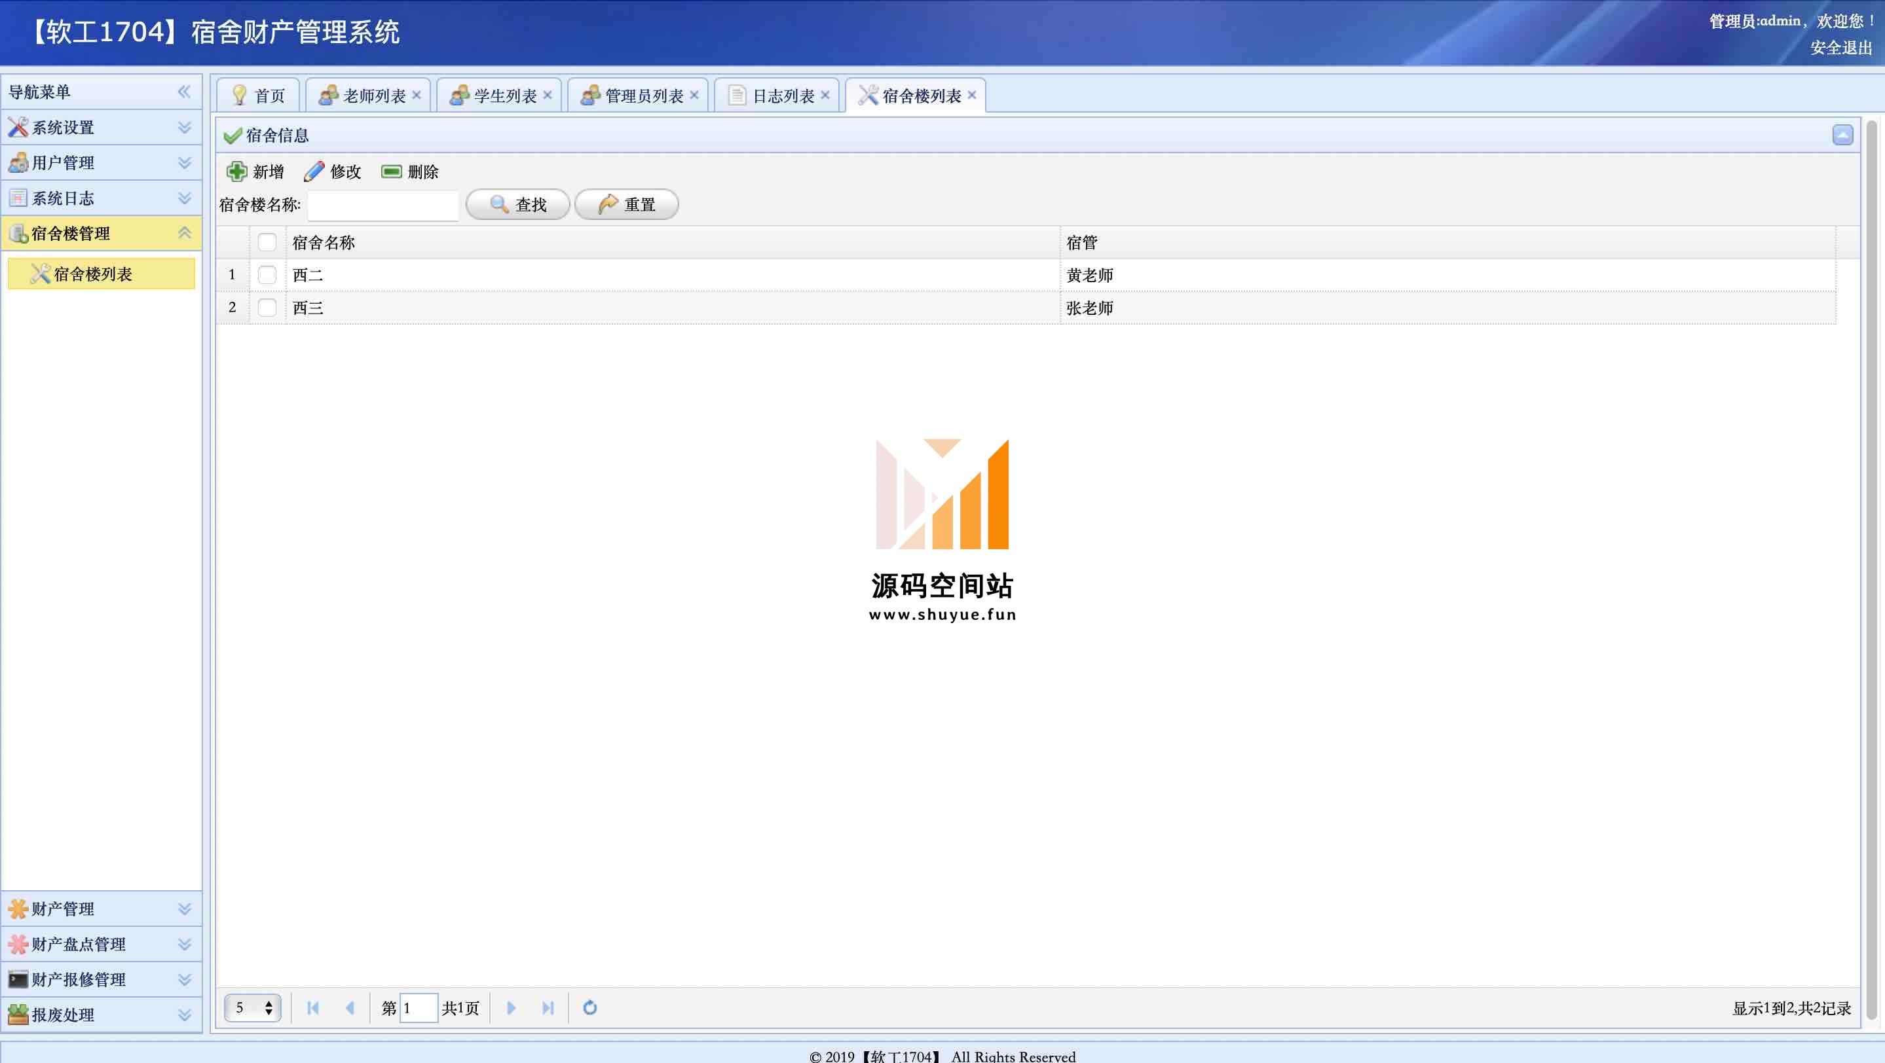The height and width of the screenshot is (1063, 1885).
Task: Close the 老师列表 tab
Action: [417, 95]
